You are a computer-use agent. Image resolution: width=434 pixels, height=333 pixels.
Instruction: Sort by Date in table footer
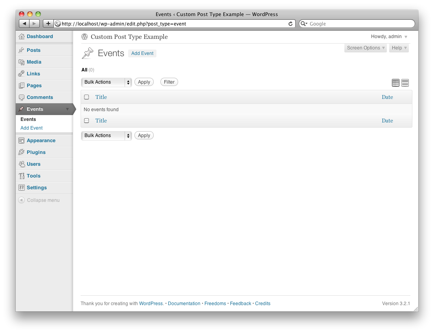pyautogui.click(x=387, y=121)
